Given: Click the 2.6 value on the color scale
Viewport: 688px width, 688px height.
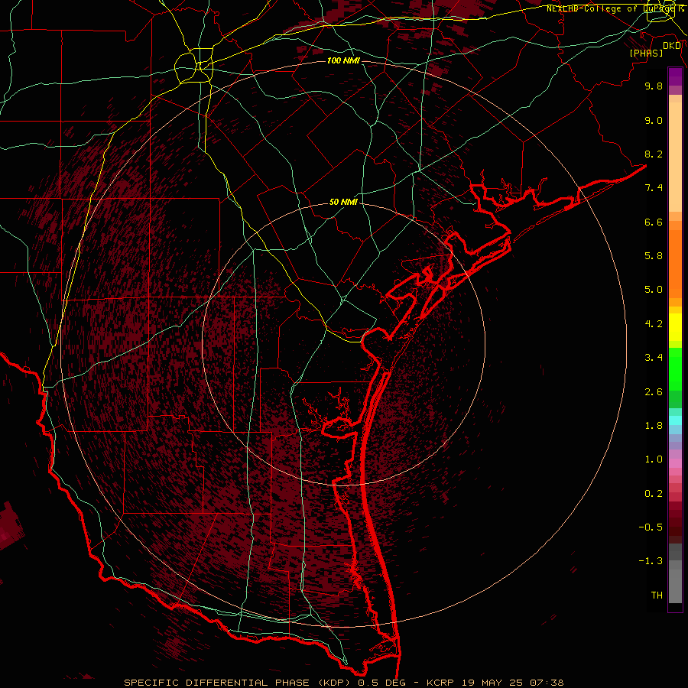Looking at the screenshot, I should click(654, 392).
